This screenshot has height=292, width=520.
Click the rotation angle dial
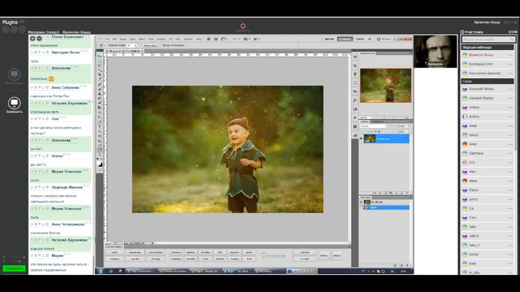point(138,45)
